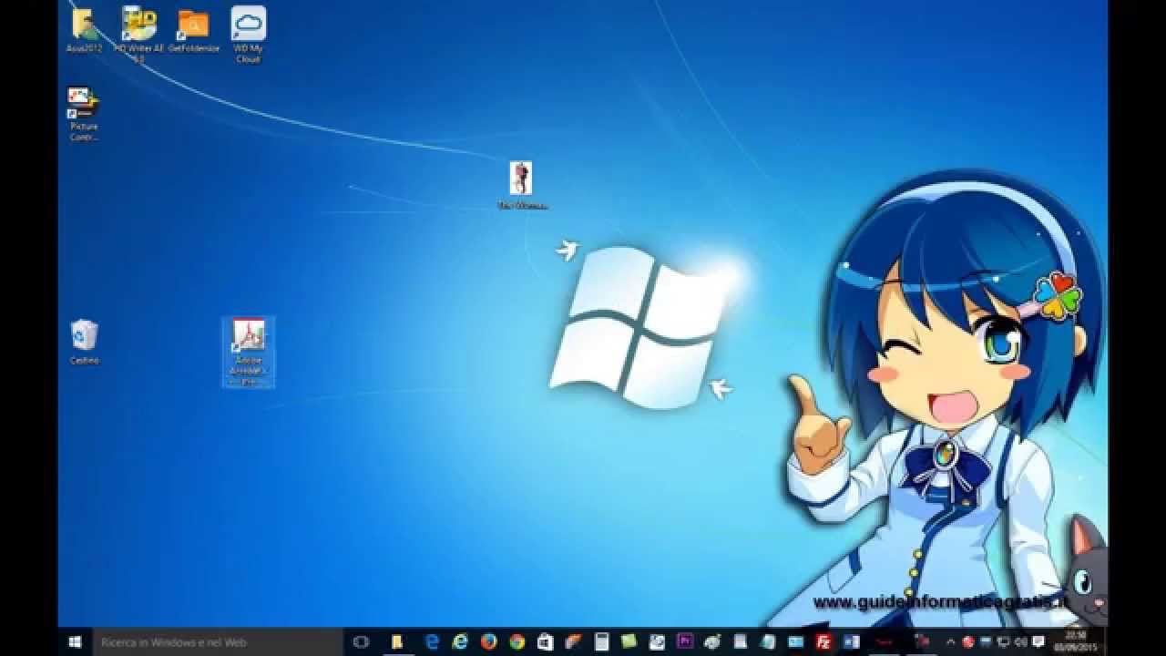Open File Explorer from the taskbar
Viewport: 1166px width, 656px height.
coord(396,642)
